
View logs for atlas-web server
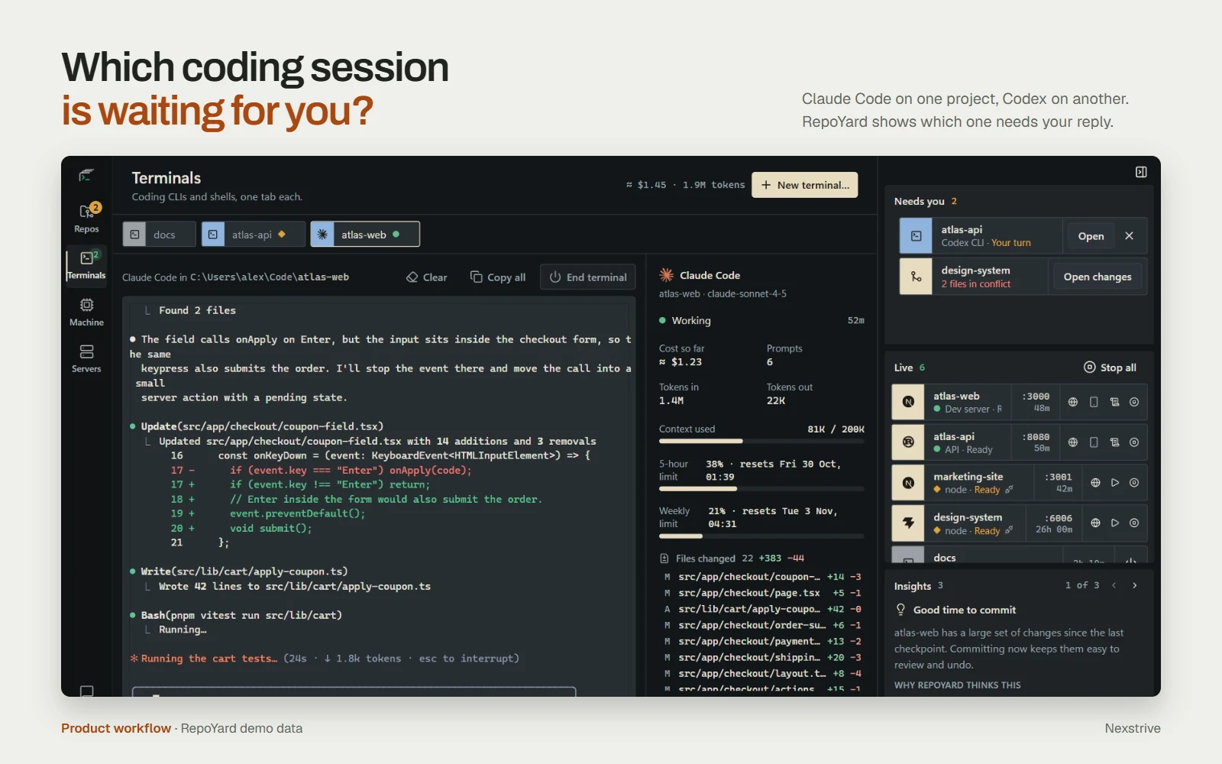click(x=1114, y=402)
